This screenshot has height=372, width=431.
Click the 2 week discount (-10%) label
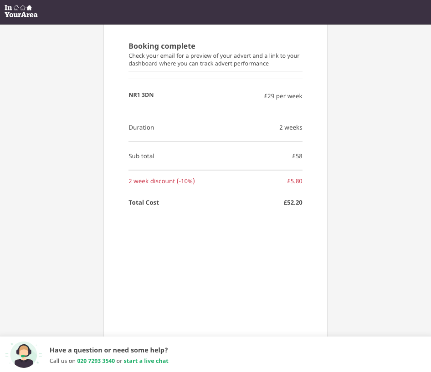tap(162, 181)
